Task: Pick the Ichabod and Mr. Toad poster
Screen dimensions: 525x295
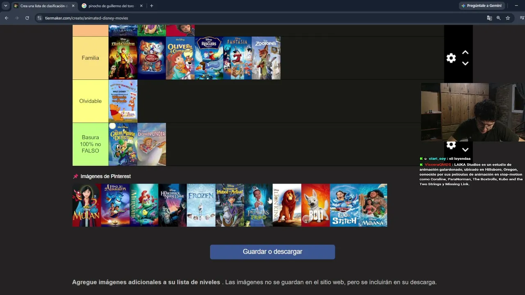Action: click(x=230, y=205)
